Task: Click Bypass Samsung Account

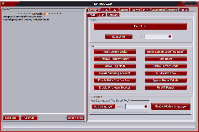Action: [x=115, y=73]
